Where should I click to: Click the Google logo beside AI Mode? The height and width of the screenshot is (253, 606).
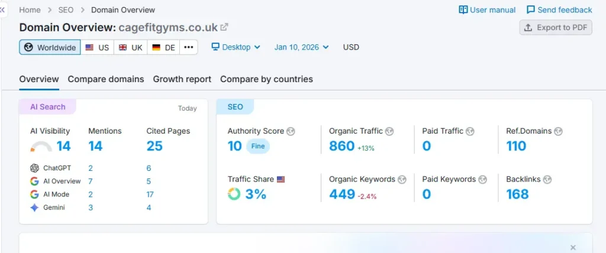pos(35,194)
